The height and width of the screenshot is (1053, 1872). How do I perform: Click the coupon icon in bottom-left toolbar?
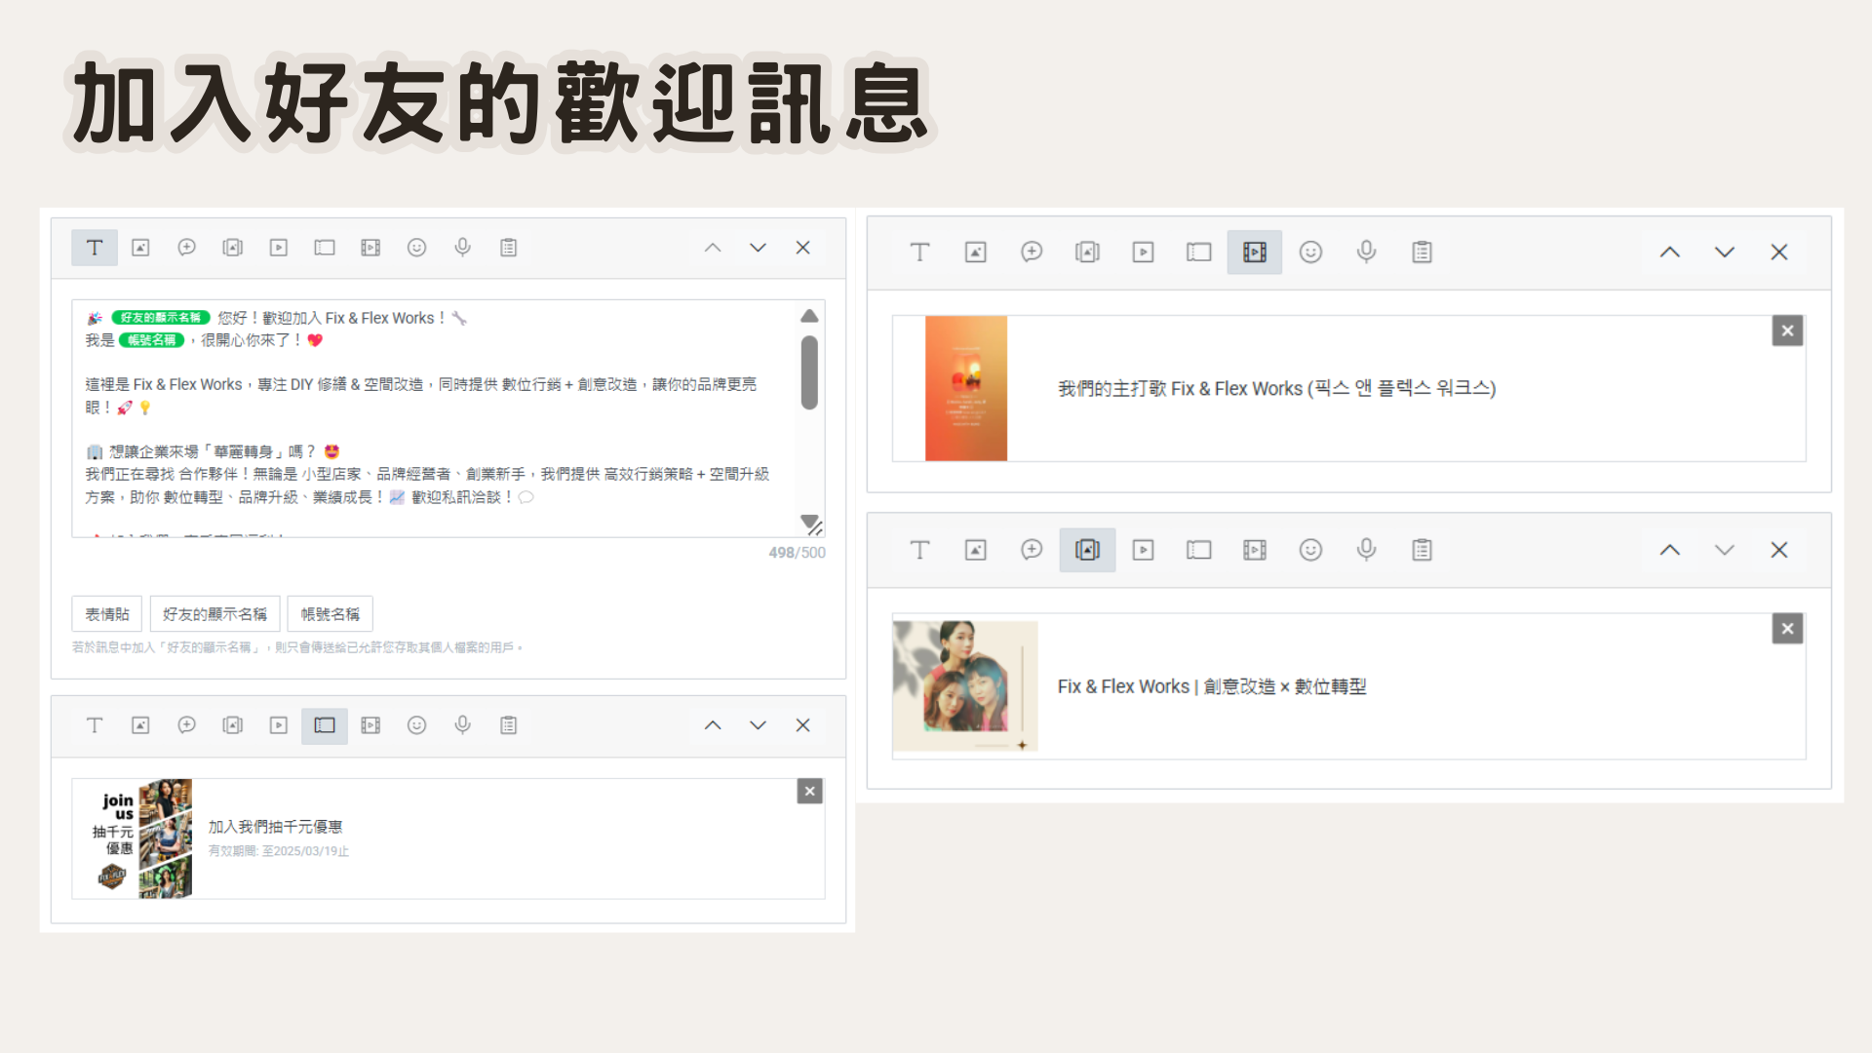[325, 725]
